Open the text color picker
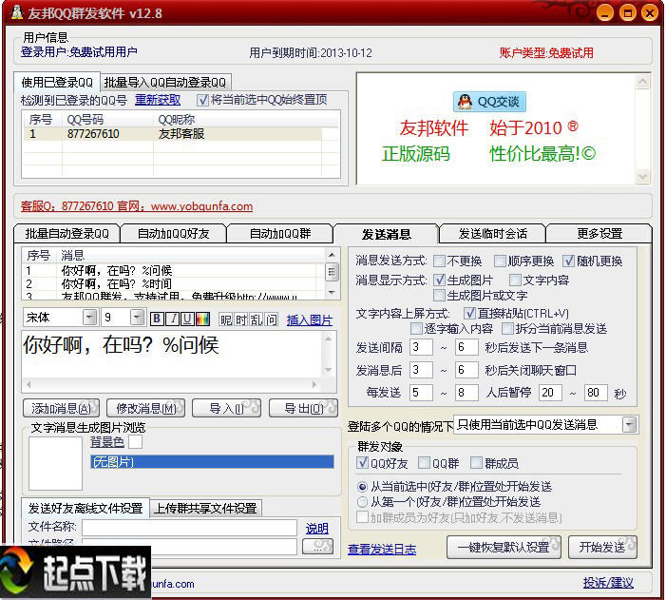 pos(202,319)
